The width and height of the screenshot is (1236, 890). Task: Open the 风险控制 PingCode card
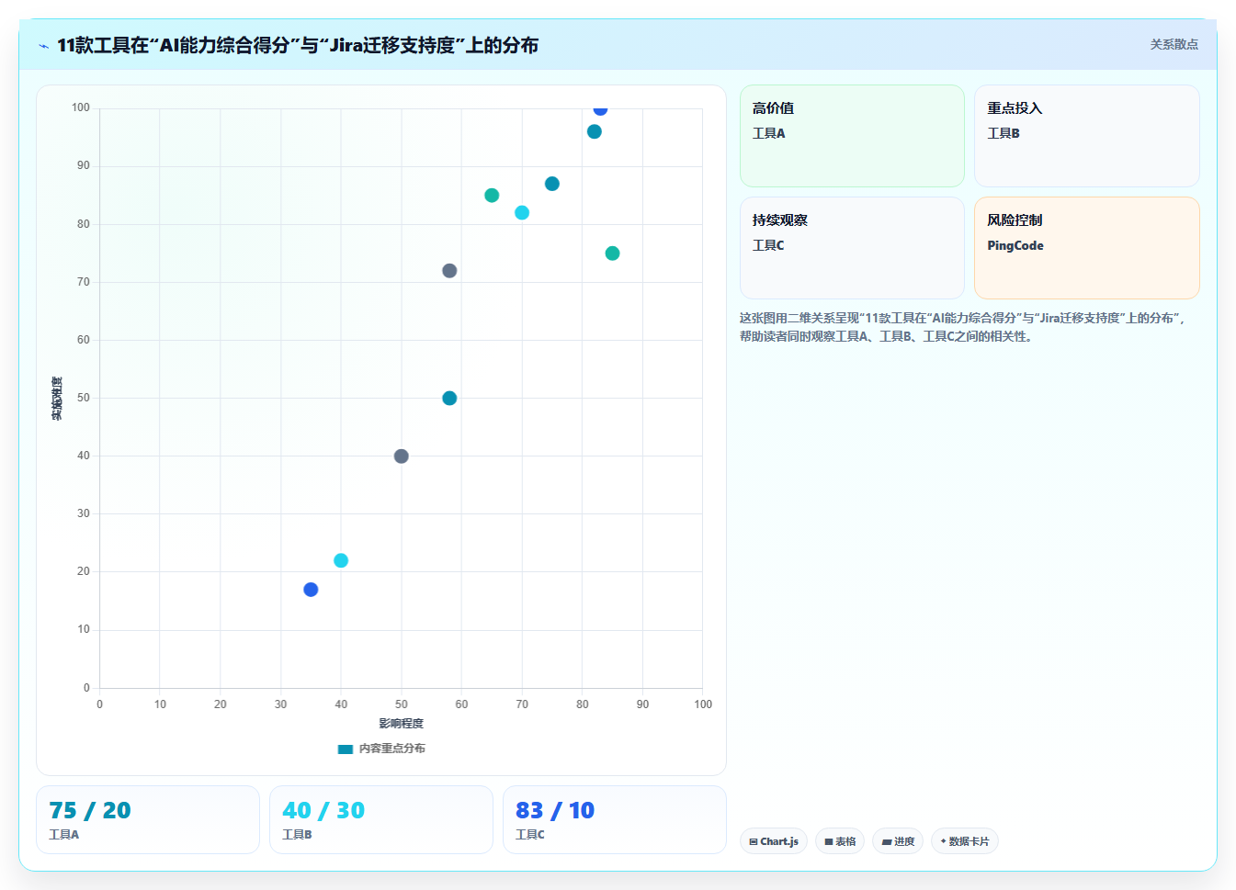tap(1087, 248)
